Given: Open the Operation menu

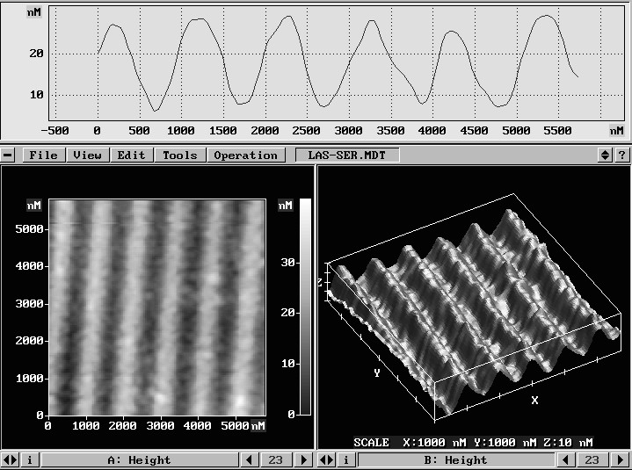Looking at the screenshot, I should point(245,155).
